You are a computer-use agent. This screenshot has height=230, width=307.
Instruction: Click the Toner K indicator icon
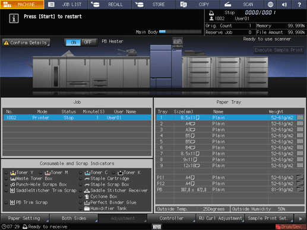[x=121, y=172]
